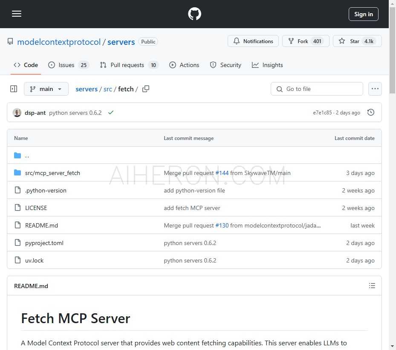This screenshot has width=396, height=350.
Task: Click the Pull requests count badge 10
Action: [153, 65]
